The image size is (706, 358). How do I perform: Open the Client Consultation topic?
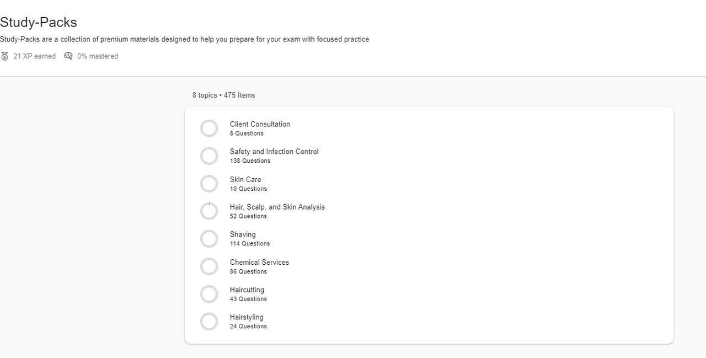pyautogui.click(x=260, y=125)
